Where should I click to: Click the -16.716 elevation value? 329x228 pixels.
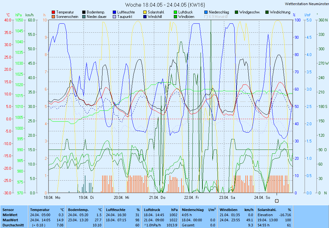click(x=285, y=215)
